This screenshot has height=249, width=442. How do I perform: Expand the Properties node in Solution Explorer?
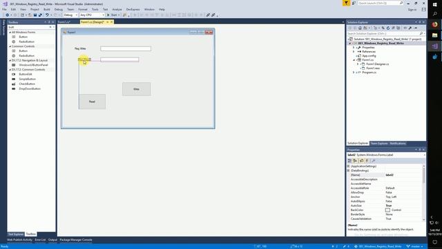click(x=354, y=48)
